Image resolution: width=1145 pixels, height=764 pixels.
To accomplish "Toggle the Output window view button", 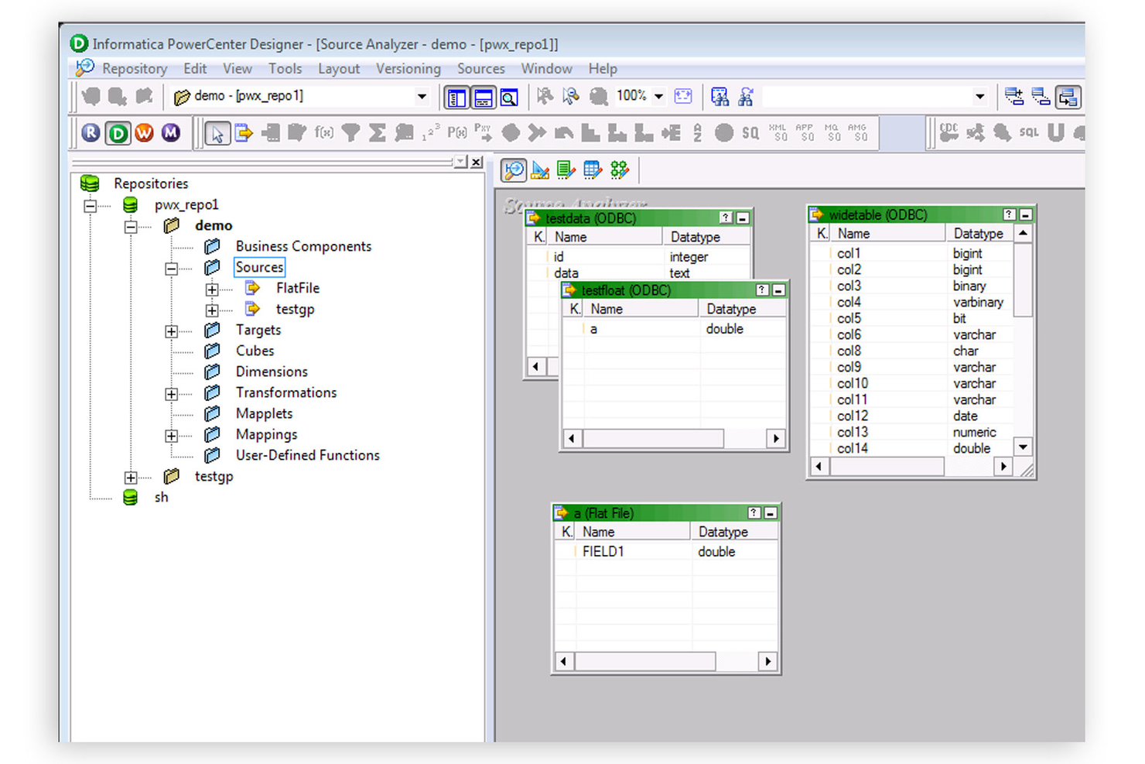I will point(484,98).
